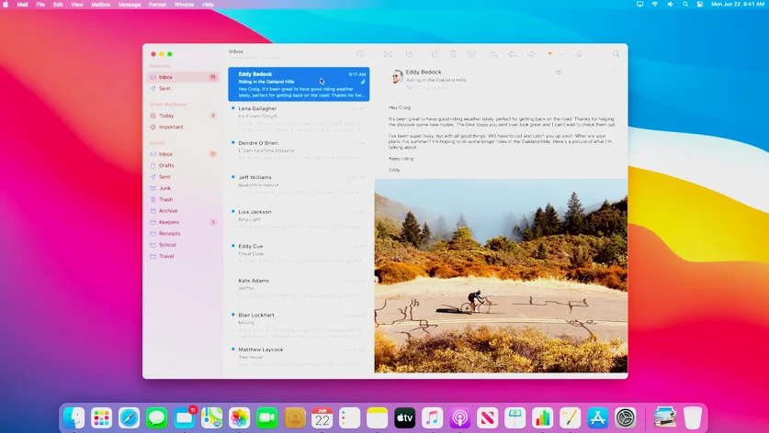Open the Format menu
Viewport: 769px width, 433px height.
click(x=157, y=5)
